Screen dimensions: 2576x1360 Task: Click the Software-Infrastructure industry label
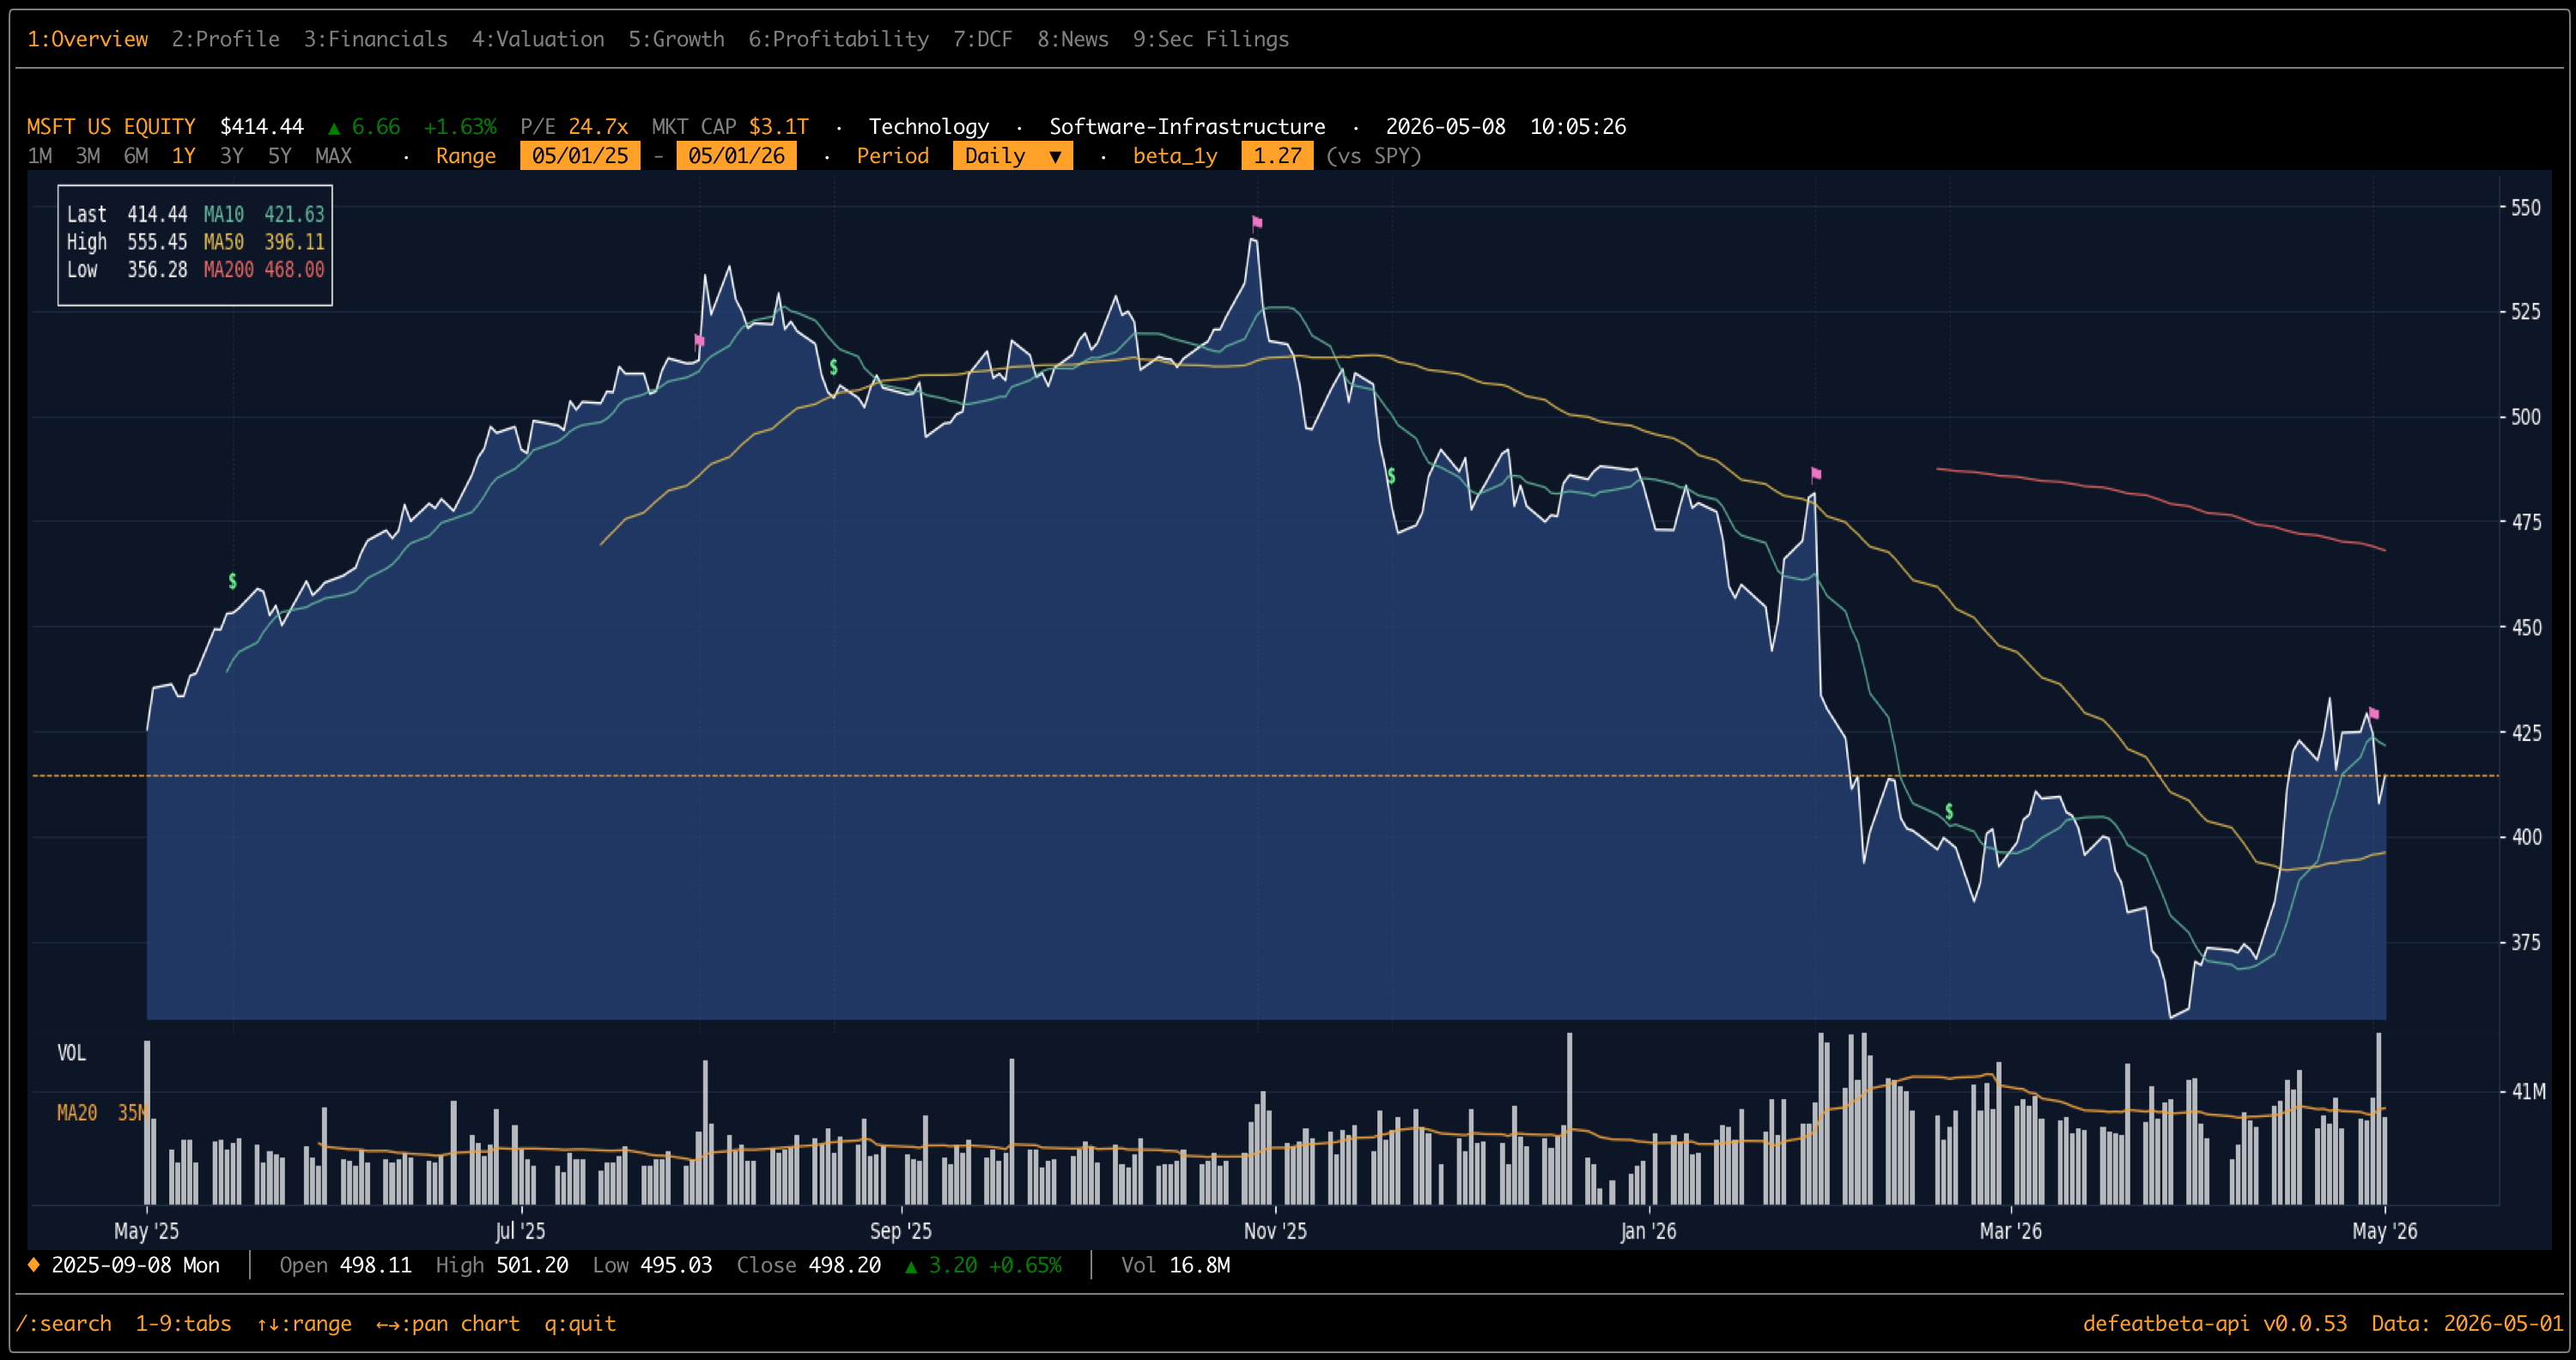point(1187,127)
